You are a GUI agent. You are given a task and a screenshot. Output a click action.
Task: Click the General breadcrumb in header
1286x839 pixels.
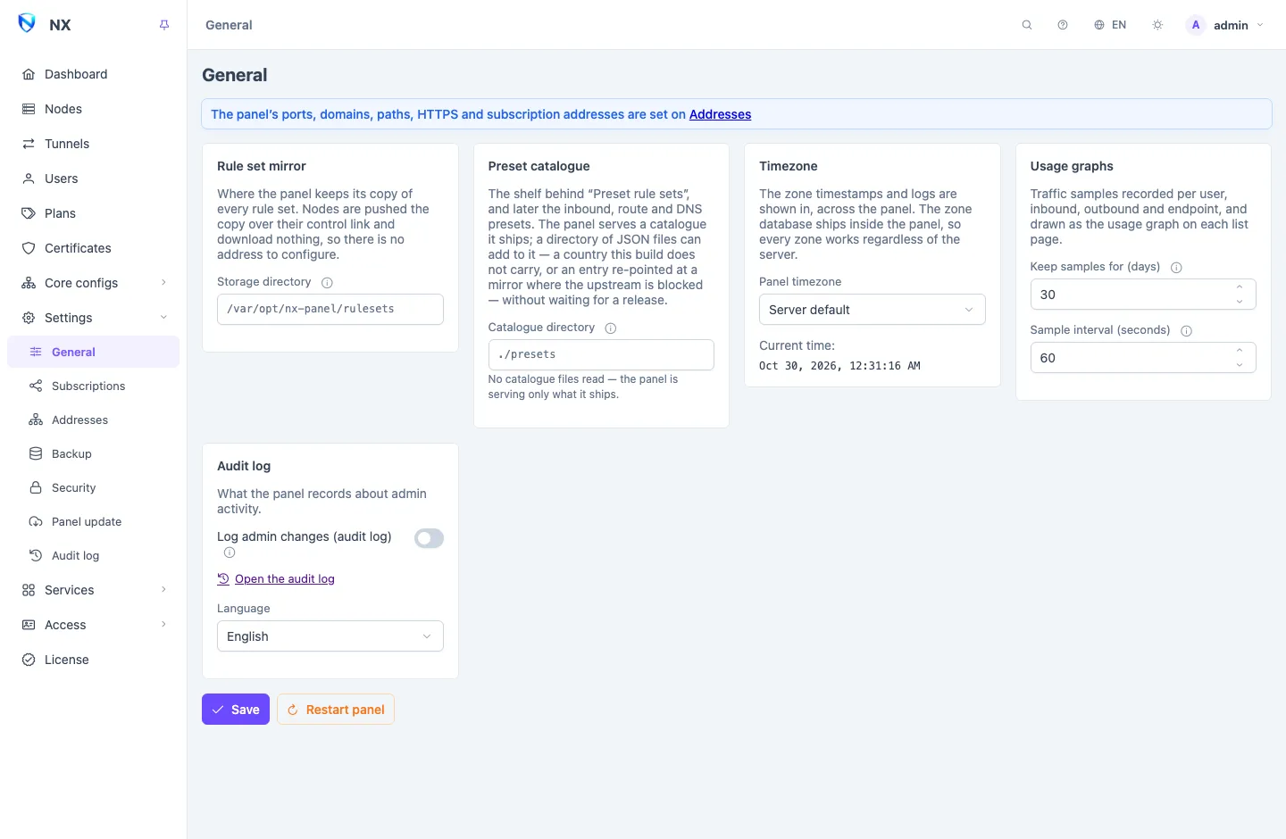click(x=229, y=25)
